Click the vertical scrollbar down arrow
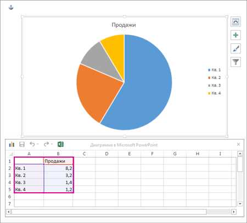 240,204
